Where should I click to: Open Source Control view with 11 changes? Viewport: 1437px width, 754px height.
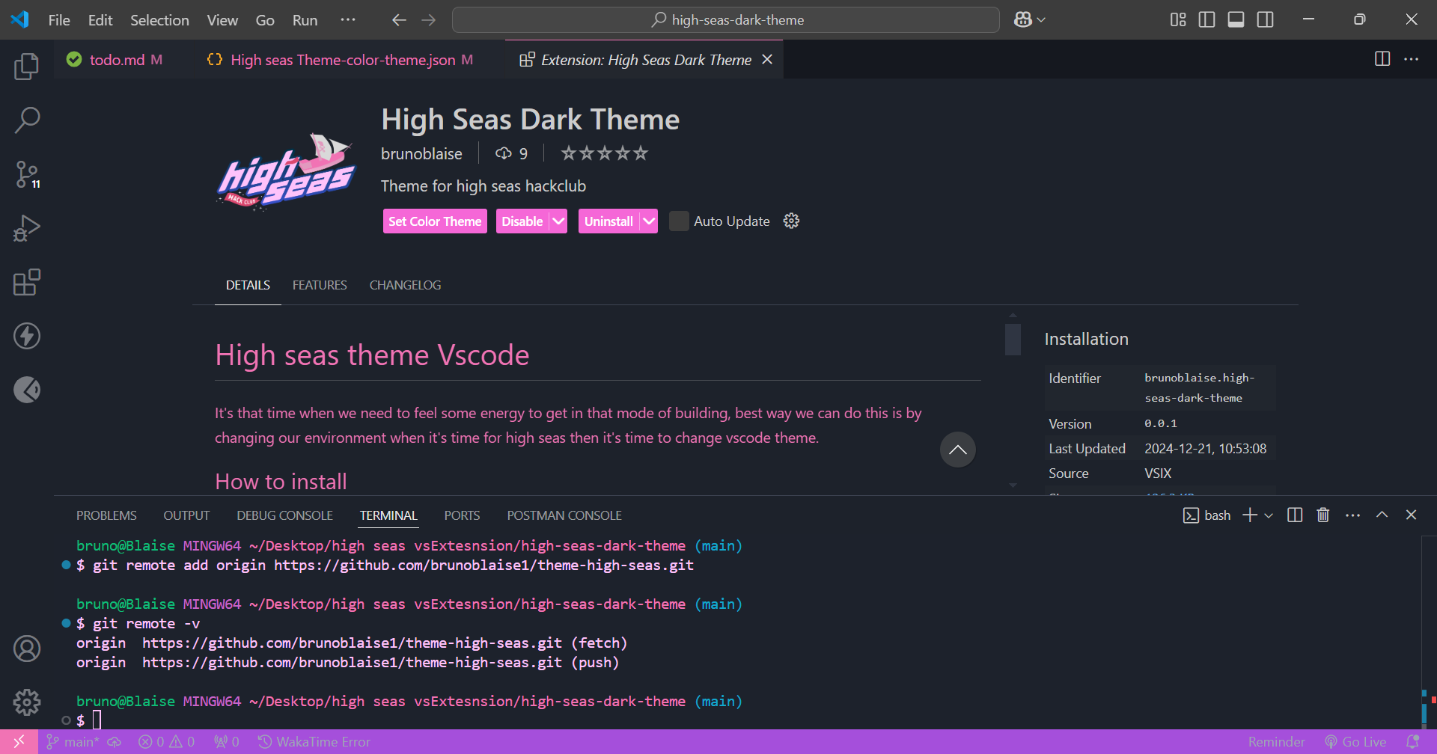point(27,174)
